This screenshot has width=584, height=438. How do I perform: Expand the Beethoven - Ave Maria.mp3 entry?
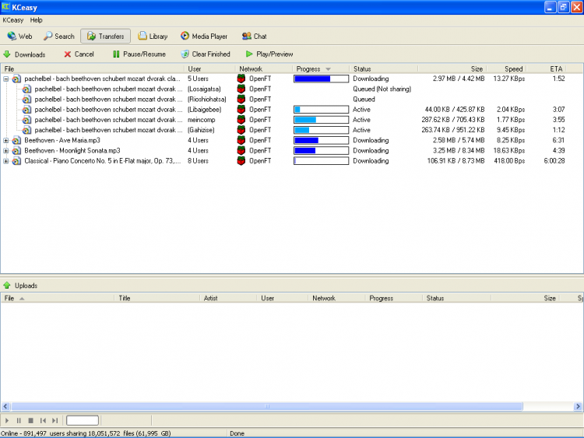point(6,140)
